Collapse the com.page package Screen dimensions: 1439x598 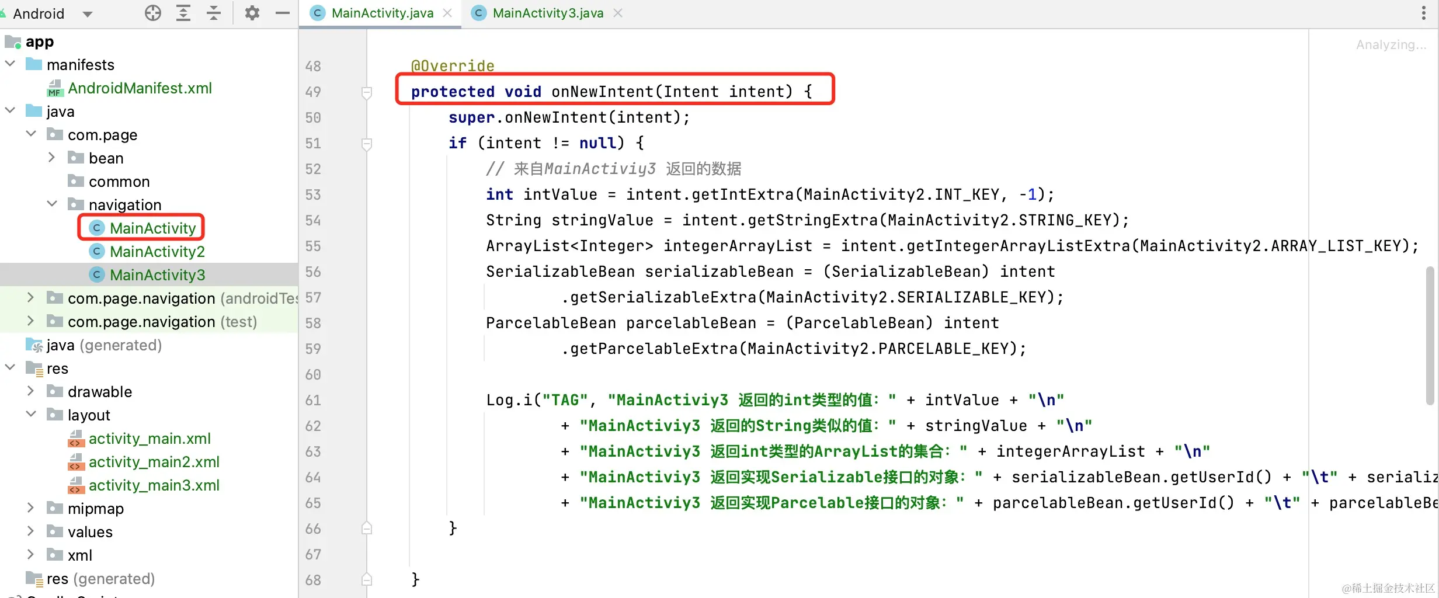(31, 134)
